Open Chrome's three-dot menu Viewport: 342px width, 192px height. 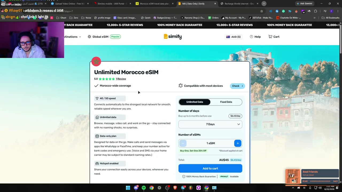pyautogui.click(x=338, y=11)
